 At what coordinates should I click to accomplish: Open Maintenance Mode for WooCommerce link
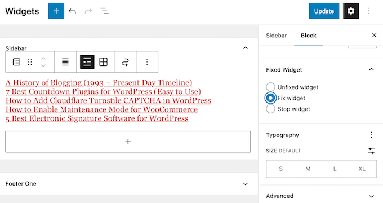pos(101,109)
